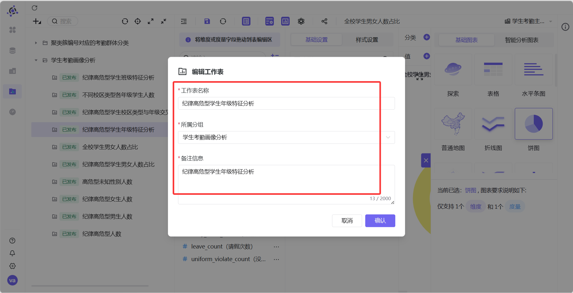The image size is (573, 293).
Task: Open worksheet 高危型未知性别人数
Action: click(107, 182)
